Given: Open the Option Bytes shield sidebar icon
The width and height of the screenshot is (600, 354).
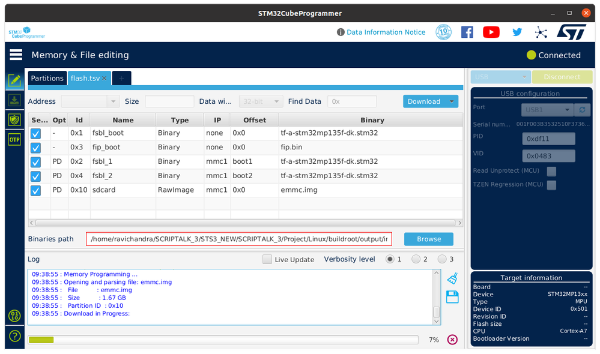Looking at the screenshot, I should (14, 119).
